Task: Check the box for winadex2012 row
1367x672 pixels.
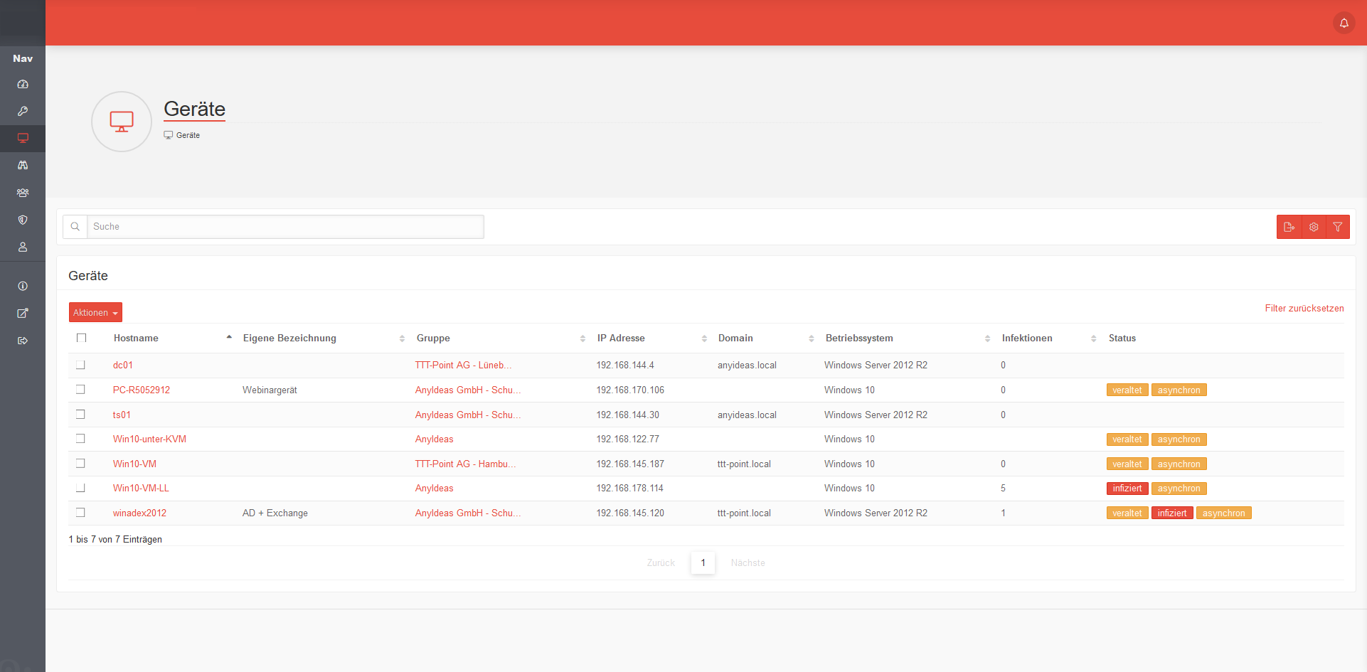Action: click(80, 513)
